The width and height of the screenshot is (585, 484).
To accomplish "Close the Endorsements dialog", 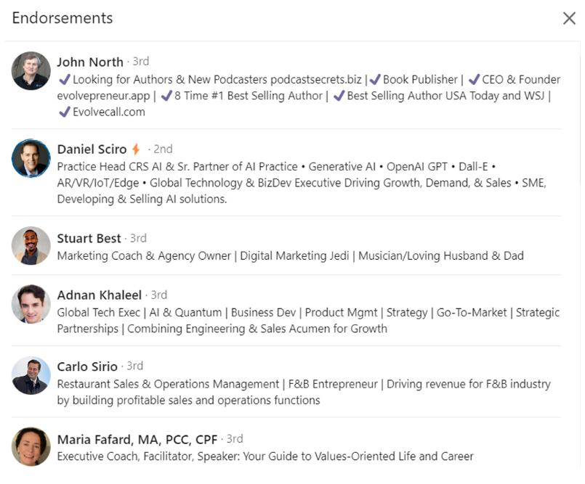I will point(569,18).
